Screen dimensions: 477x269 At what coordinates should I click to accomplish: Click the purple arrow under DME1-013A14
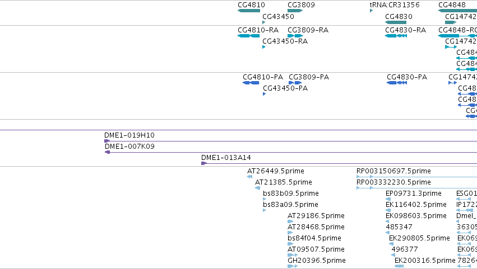[x=204, y=163]
